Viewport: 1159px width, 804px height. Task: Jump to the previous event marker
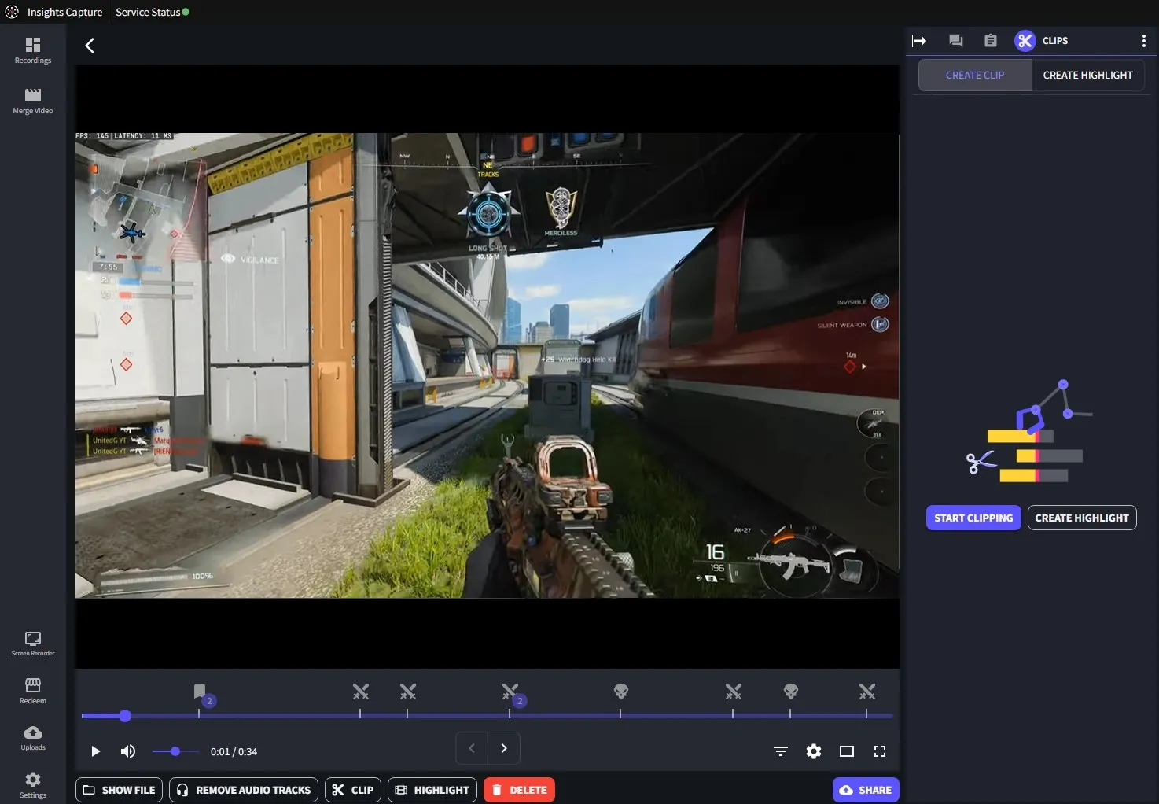(472, 748)
